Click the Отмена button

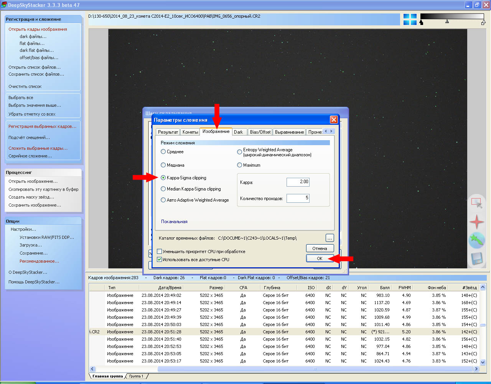coord(320,248)
